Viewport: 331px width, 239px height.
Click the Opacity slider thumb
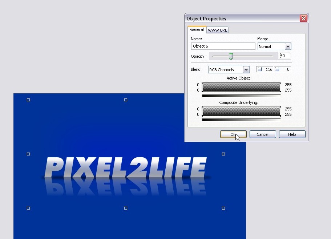click(x=231, y=56)
